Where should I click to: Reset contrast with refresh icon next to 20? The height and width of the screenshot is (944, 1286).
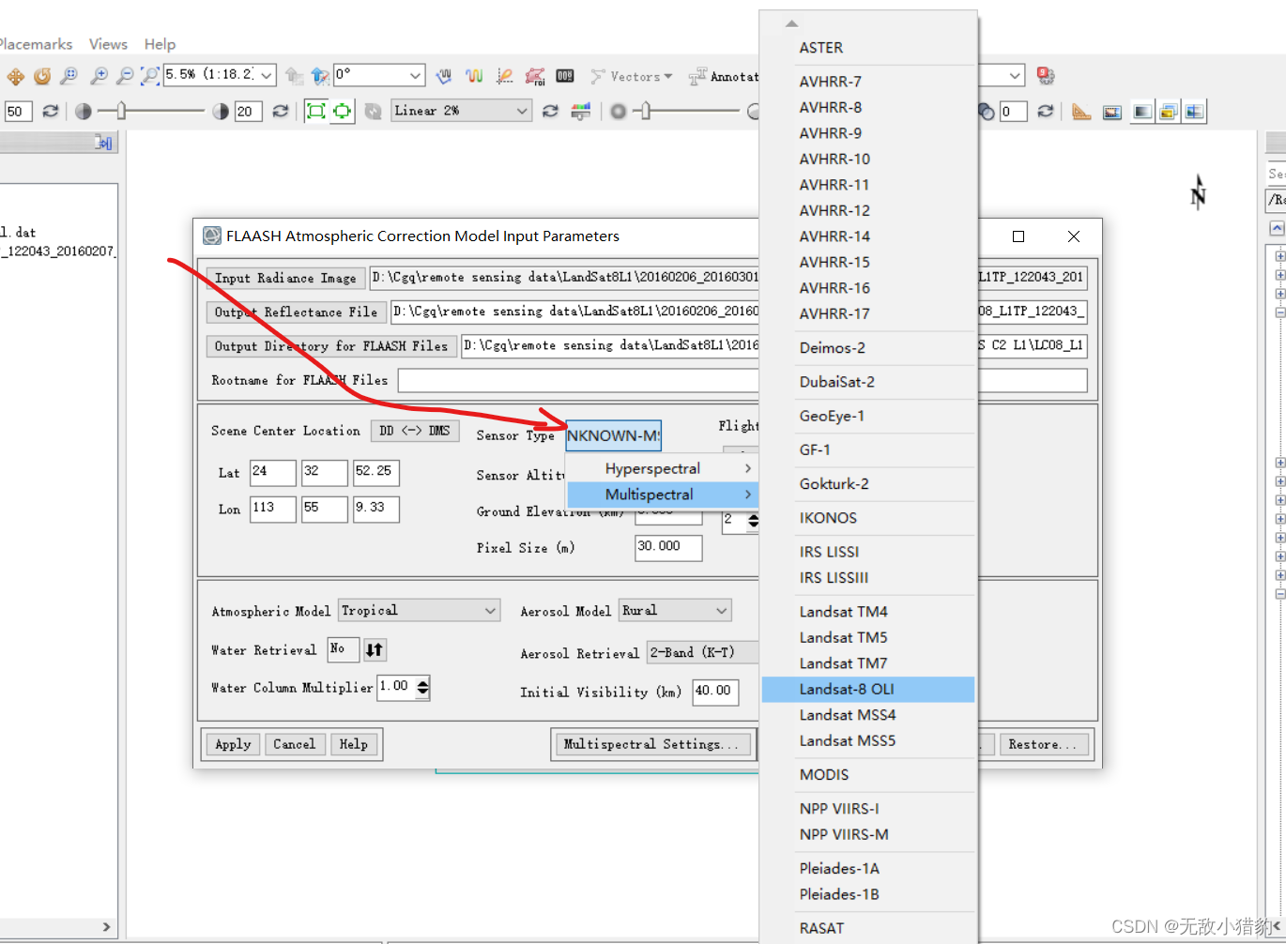tap(280, 111)
